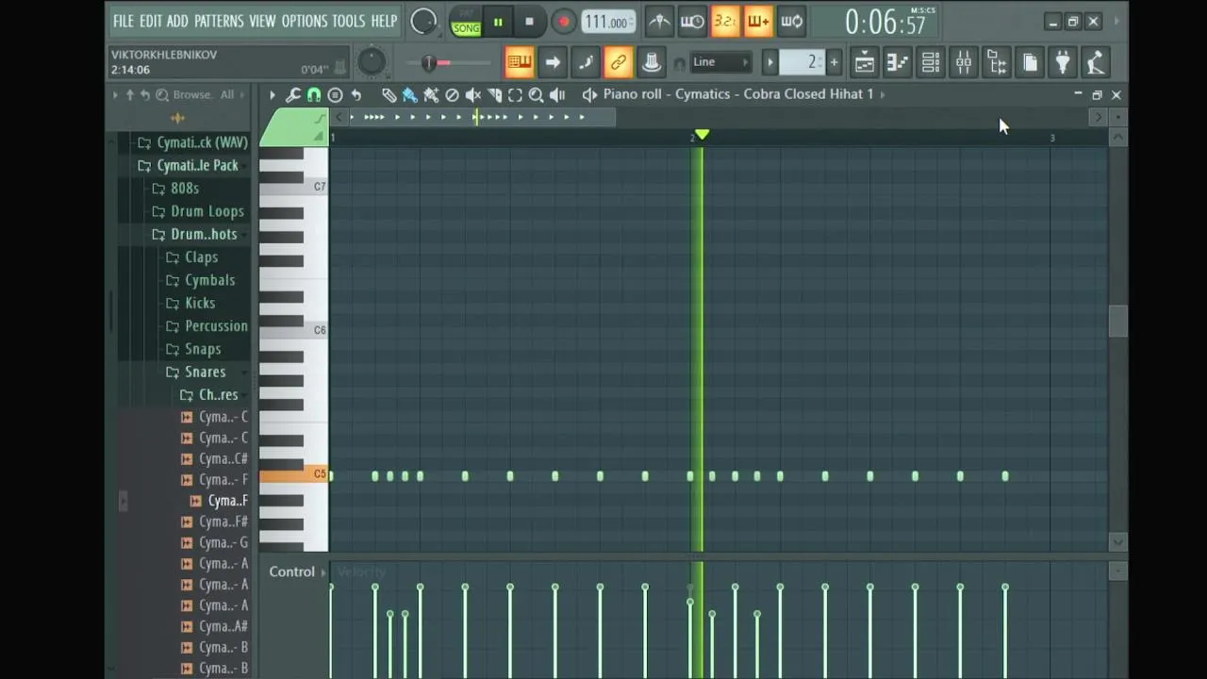Screen dimensions: 1207x679
Task: Select the Zoom magnifier tool
Action: click(x=536, y=94)
